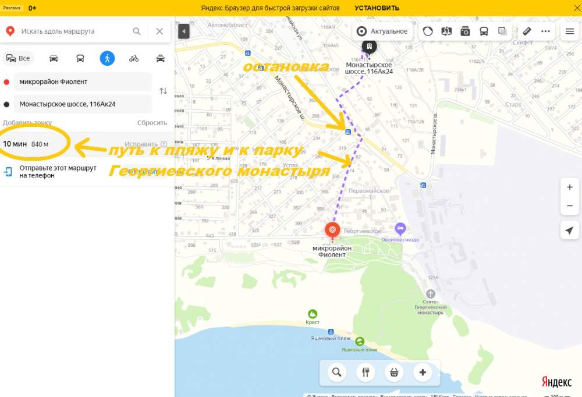Click the Свято-Георгиевский монастырь cross marker
This screenshot has width=582, height=397.
pyautogui.click(x=431, y=294)
